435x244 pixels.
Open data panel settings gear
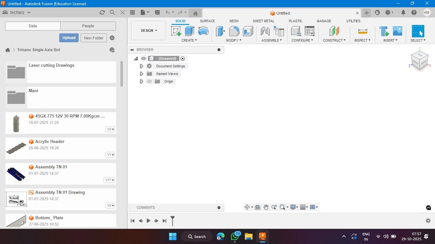(112, 38)
